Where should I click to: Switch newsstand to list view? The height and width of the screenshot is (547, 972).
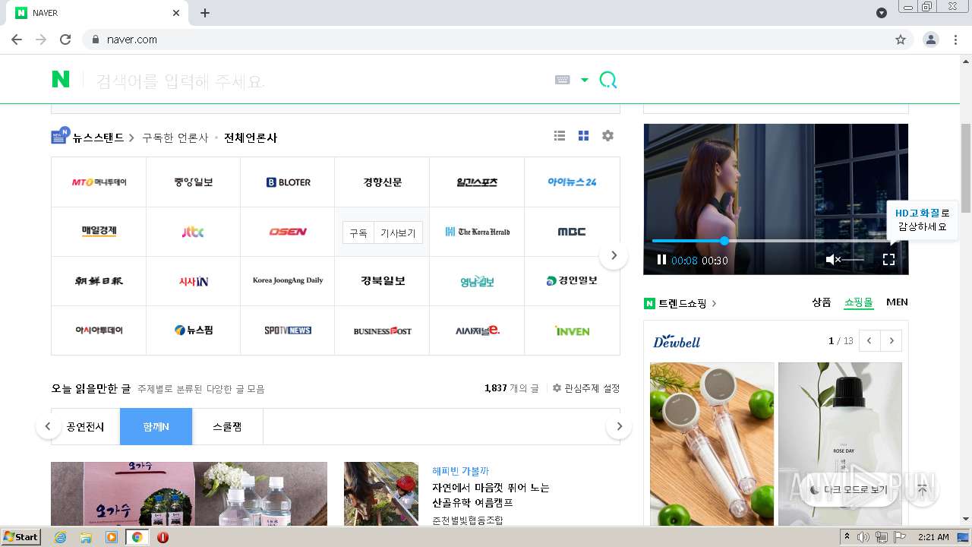[560, 136]
